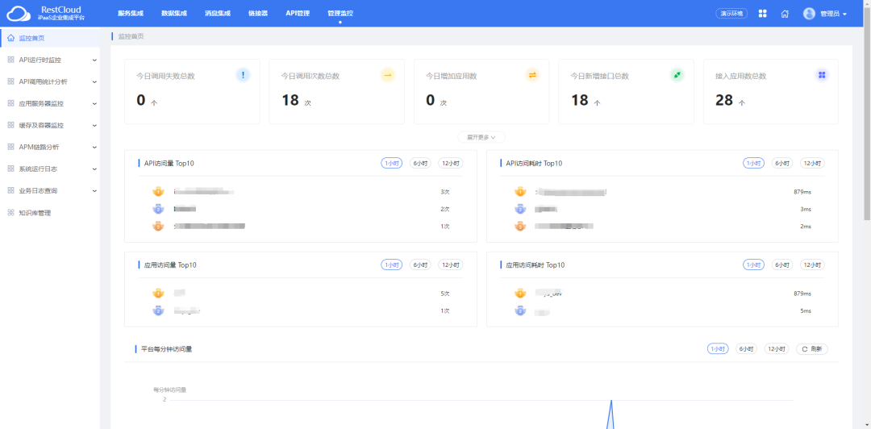Viewport: 871px width, 429px height.
Task: Click the blue alert icon on 今日调用失败总数 card
Action: pyautogui.click(x=243, y=75)
